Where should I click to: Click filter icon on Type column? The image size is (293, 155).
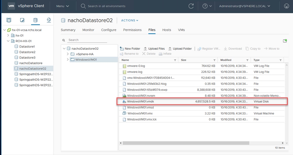(280, 60)
